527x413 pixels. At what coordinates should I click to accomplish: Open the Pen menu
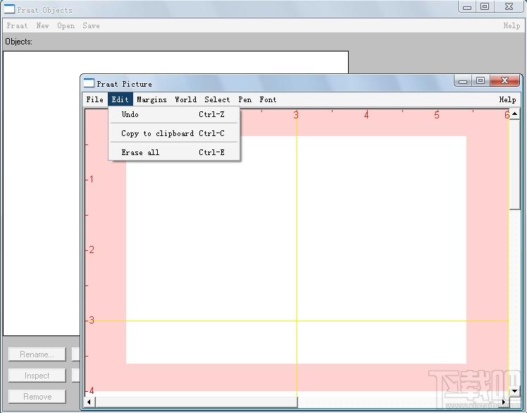tap(244, 99)
